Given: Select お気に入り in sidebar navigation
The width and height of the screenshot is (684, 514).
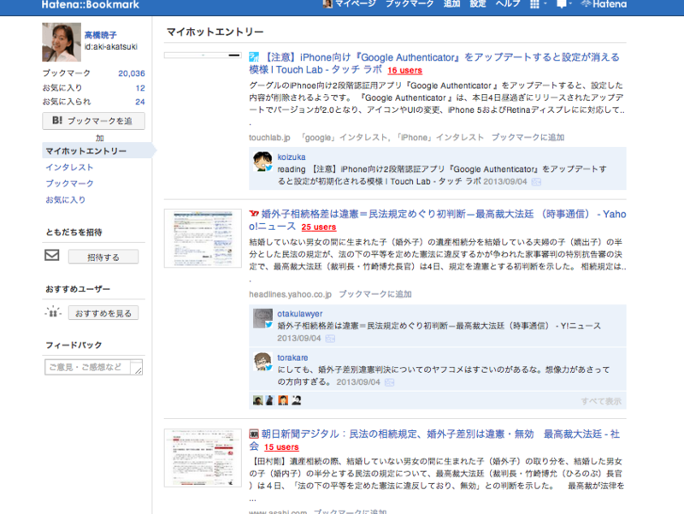Looking at the screenshot, I should (x=66, y=199).
